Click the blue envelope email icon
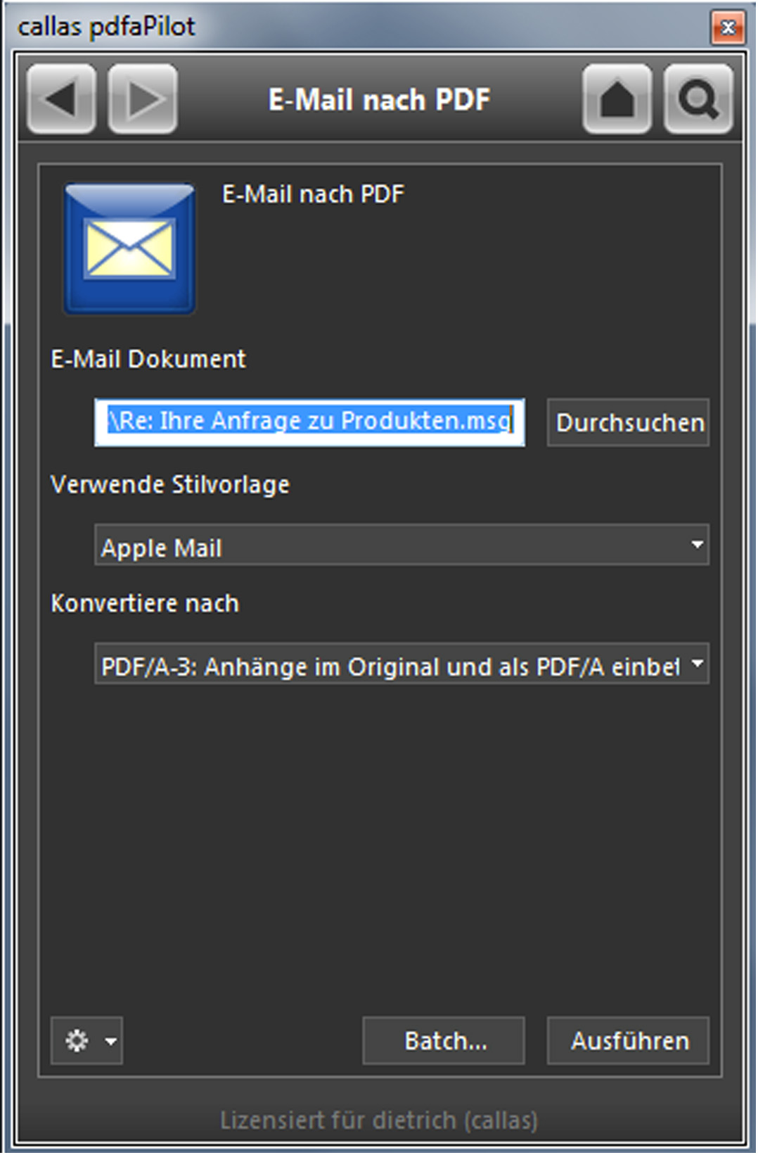The height and width of the screenshot is (1155, 758). pos(130,248)
